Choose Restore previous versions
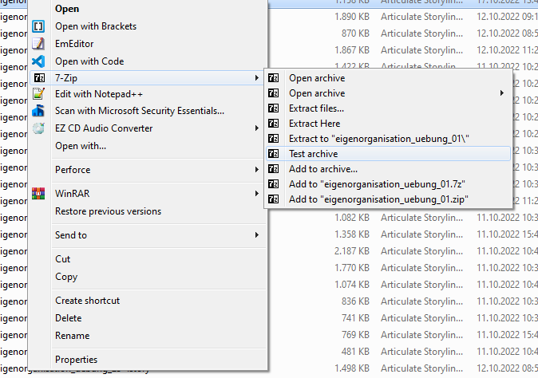 pos(108,211)
